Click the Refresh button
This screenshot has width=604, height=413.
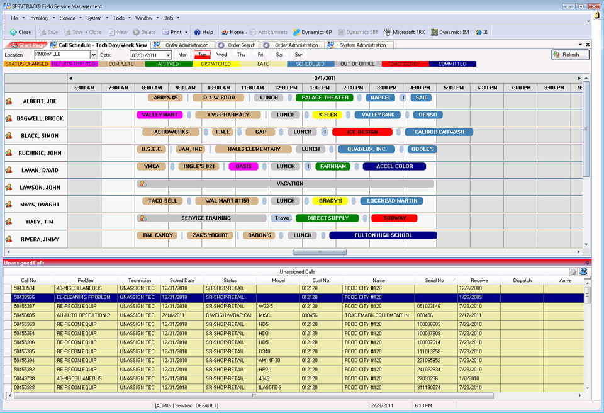tap(570, 55)
